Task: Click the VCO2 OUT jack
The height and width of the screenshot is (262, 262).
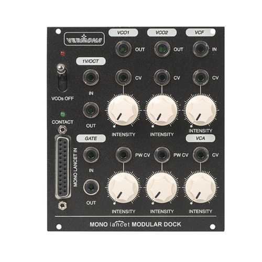Action: [x=162, y=49]
